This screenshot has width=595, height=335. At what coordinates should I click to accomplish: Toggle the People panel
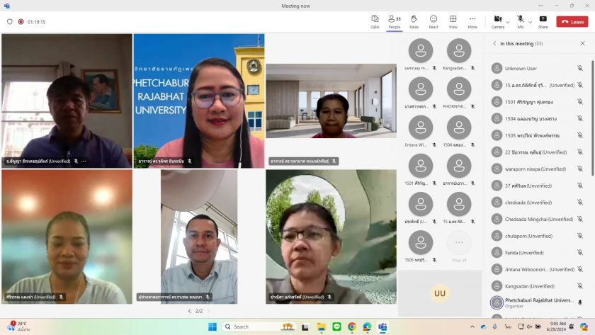point(394,21)
